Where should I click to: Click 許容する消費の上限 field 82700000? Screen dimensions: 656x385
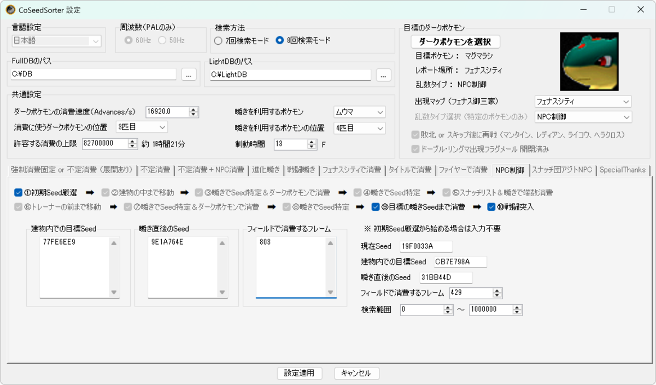click(106, 143)
